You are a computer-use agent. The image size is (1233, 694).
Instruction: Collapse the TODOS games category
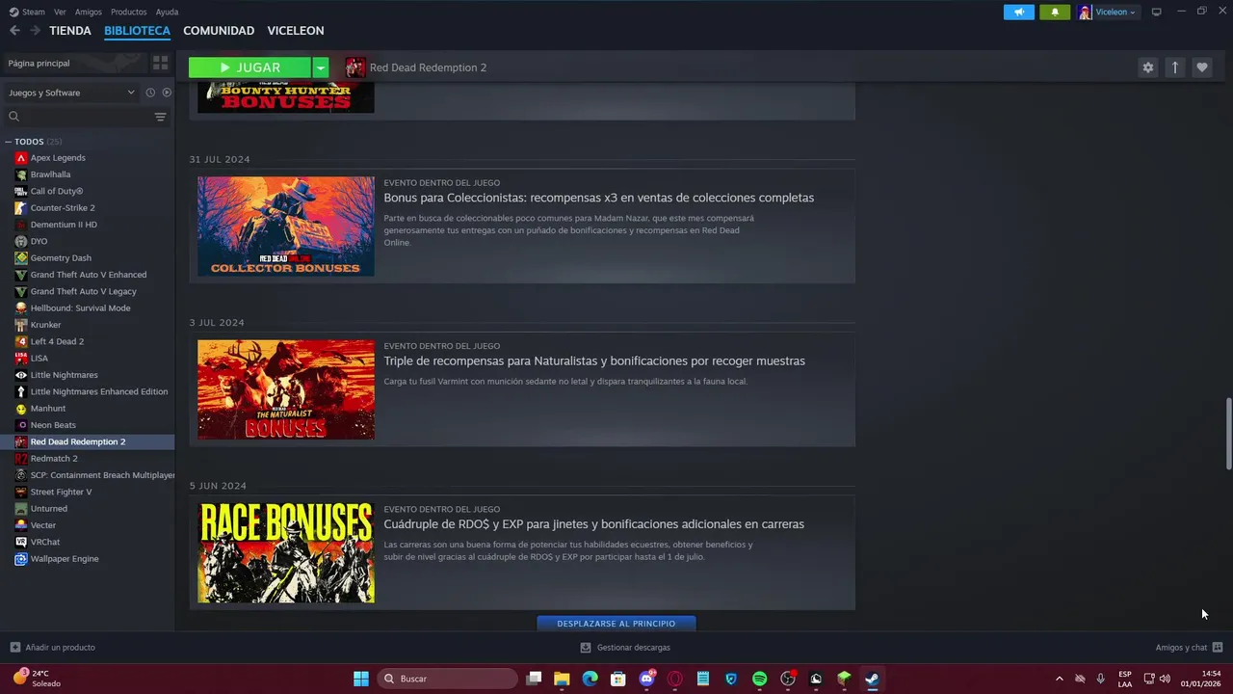(x=9, y=142)
